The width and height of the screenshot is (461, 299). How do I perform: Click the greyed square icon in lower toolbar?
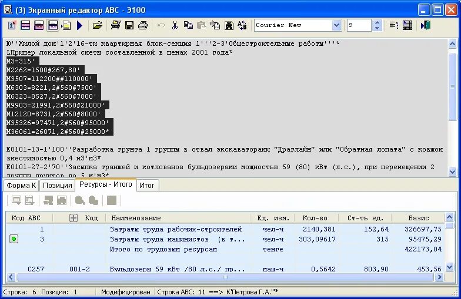pos(112,200)
